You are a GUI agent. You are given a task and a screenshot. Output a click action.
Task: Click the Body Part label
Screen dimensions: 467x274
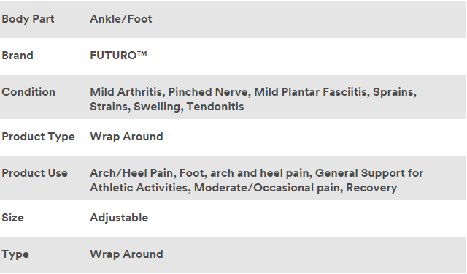coord(28,19)
